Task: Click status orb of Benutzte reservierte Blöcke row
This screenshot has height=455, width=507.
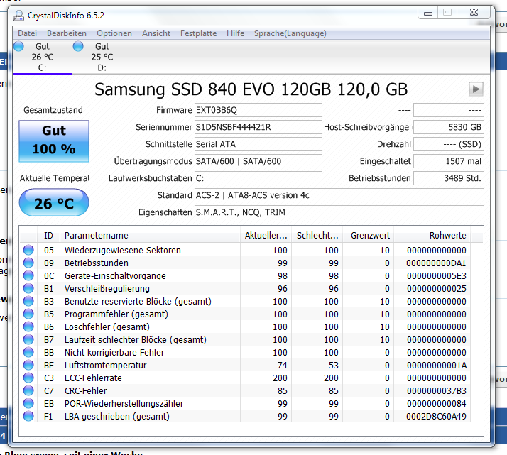Action: [x=28, y=301]
